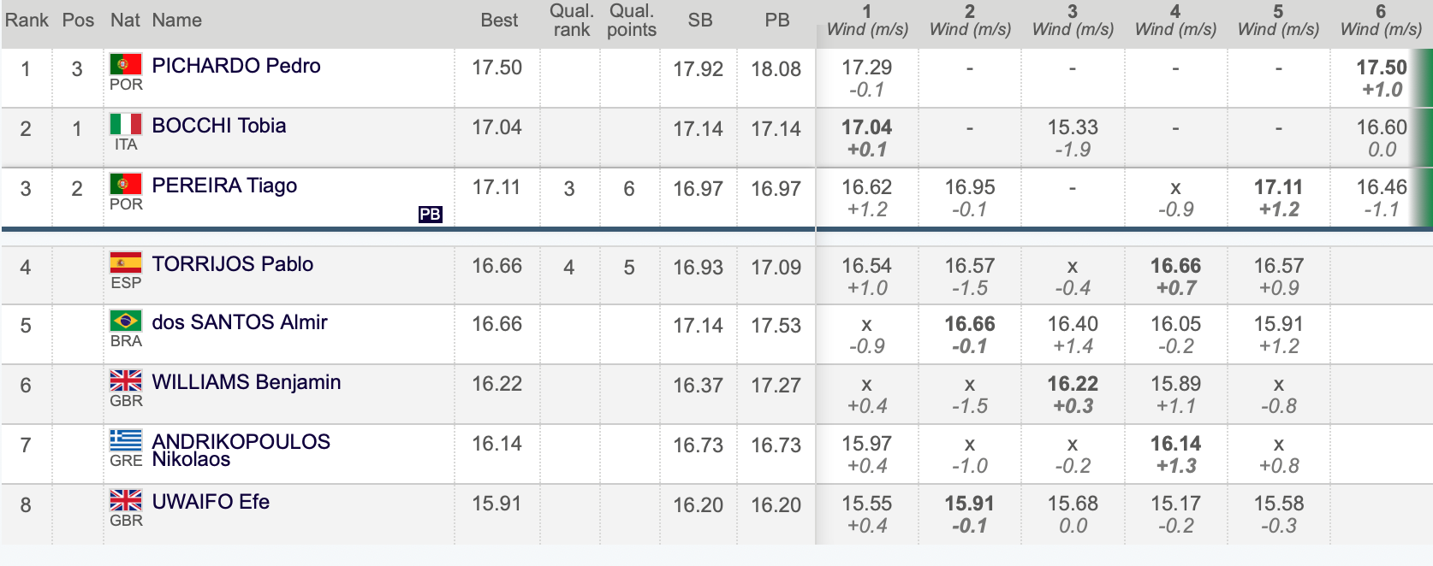Click Brazil flag next to dos SANTOS Almir
The width and height of the screenshot is (1433, 566).
click(x=126, y=321)
